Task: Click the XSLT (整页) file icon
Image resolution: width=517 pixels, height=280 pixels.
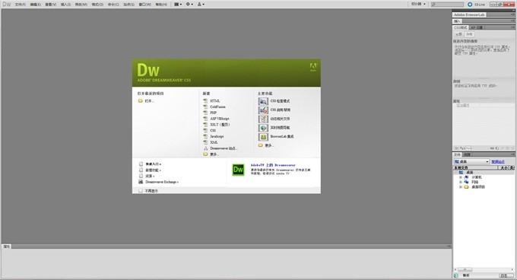Action: coord(205,125)
